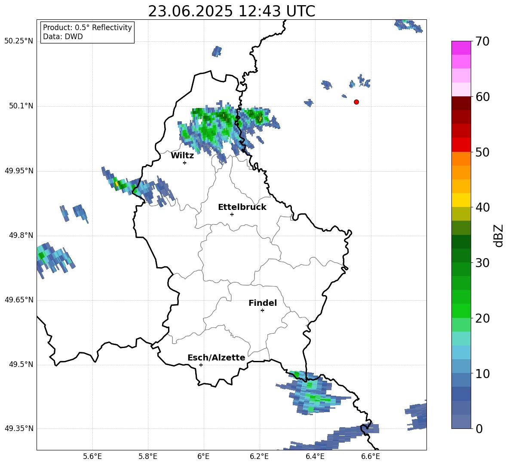Screen dimensions: 509x465
Task: Click the 6°E longitude label
Action: [x=203, y=456]
